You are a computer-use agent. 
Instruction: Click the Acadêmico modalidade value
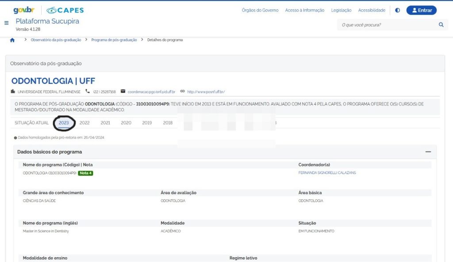[170, 231]
